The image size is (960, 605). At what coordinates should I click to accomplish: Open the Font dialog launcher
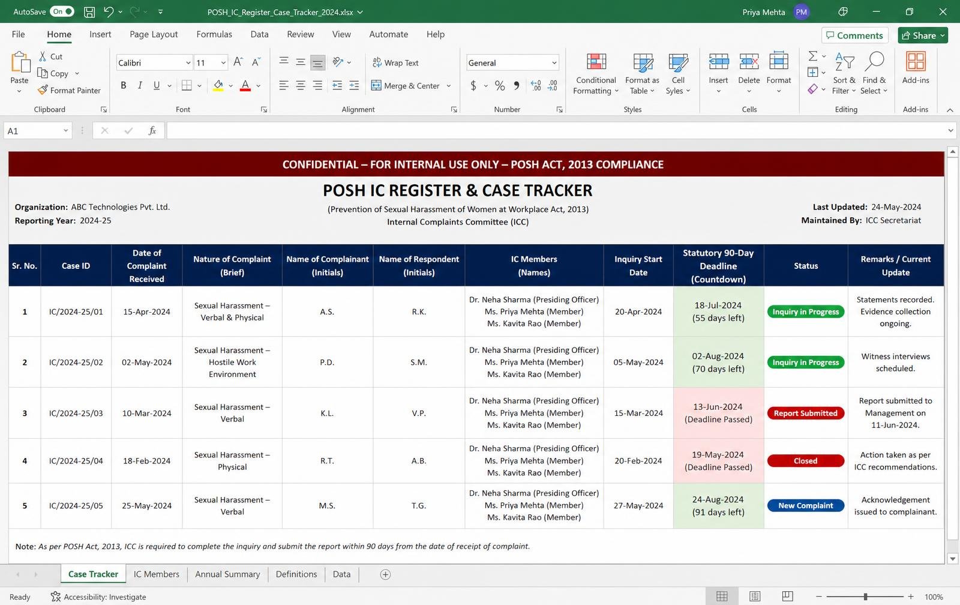[x=263, y=109]
